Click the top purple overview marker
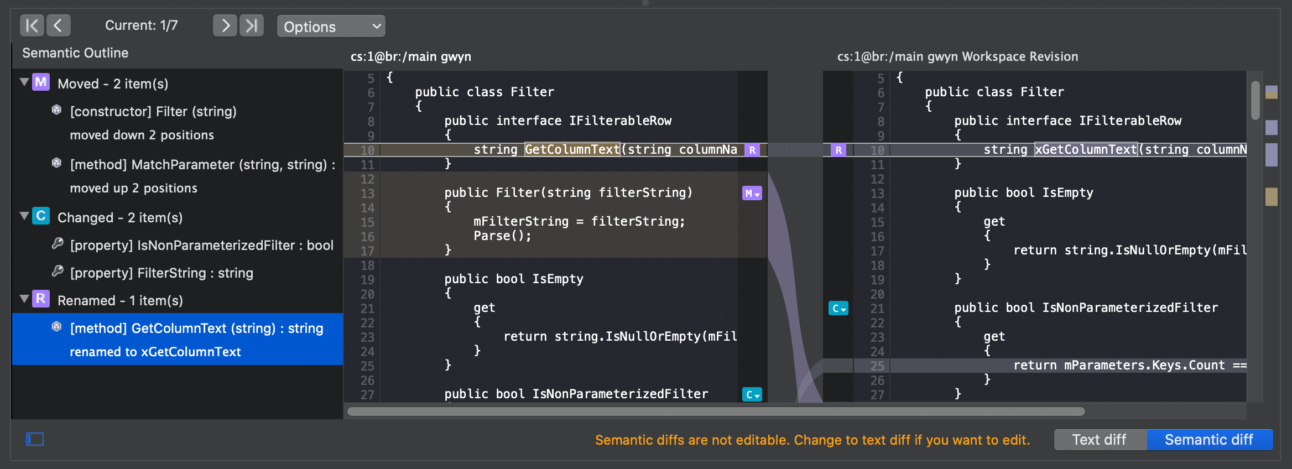Screen dimensions: 1292x469 point(1272,88)
